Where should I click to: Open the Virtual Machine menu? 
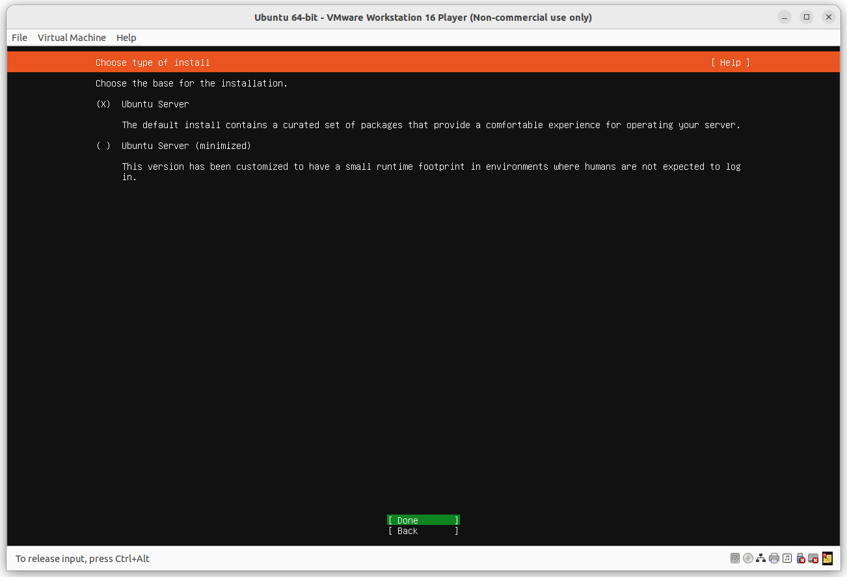[72, 38]
